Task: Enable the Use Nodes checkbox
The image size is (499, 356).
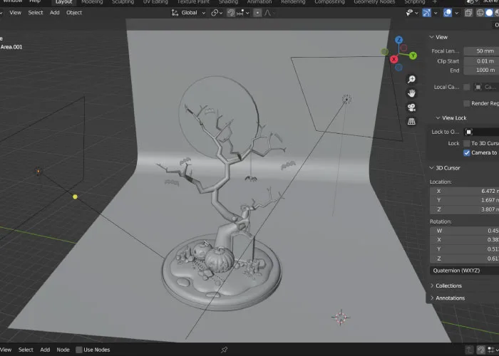Action: 78,350
